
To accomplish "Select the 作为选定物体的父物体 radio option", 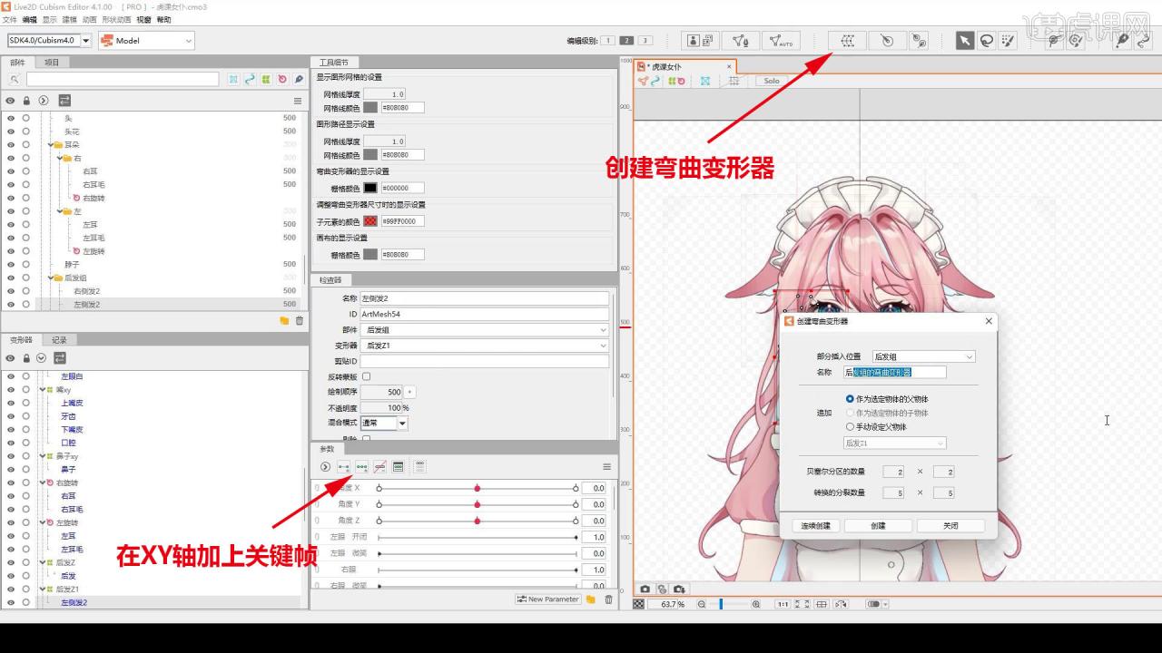I will [x=850, y=399].
